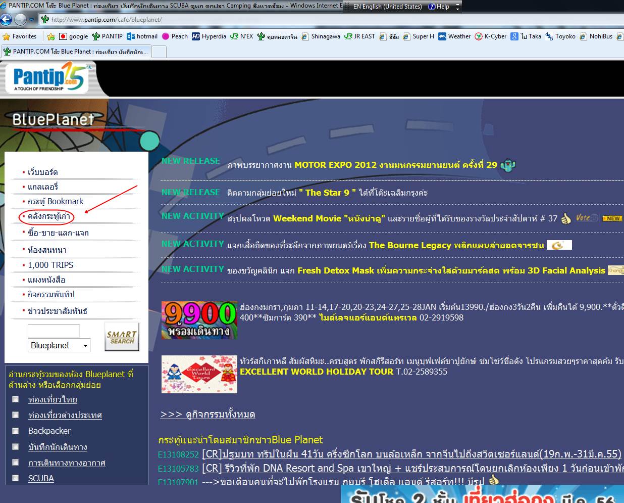Expand the Blueplanet search dropdown

pyautogui.click(x=59, y=345)
